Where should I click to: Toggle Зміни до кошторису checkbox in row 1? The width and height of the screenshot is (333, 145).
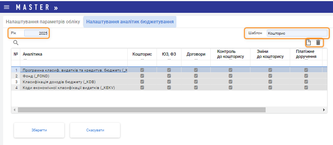click(x=270, y=70)
